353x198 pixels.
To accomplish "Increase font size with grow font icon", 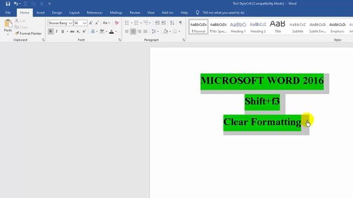I will [x=90, y=23].
